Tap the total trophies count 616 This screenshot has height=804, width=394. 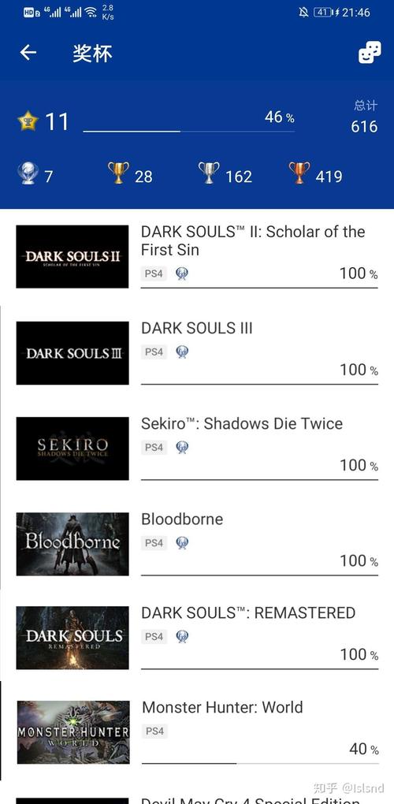tap(364, 126)
